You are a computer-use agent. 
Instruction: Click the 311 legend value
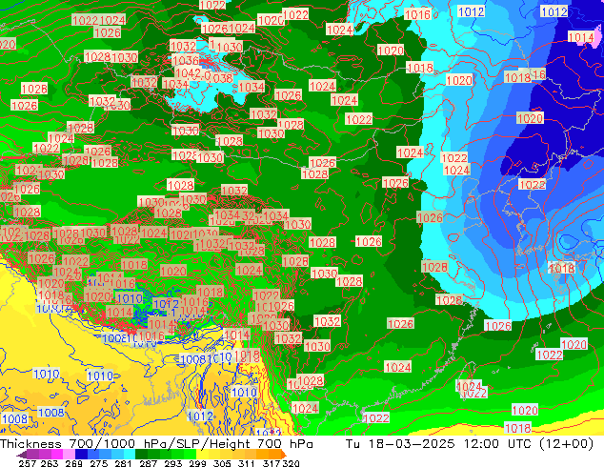coord(247,463)
